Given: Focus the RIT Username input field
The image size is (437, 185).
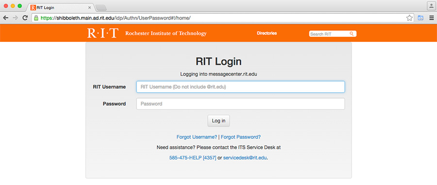Looking at the screenshot, I should point(240,86).
